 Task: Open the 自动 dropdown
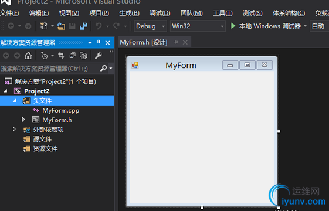pos(320,26)
